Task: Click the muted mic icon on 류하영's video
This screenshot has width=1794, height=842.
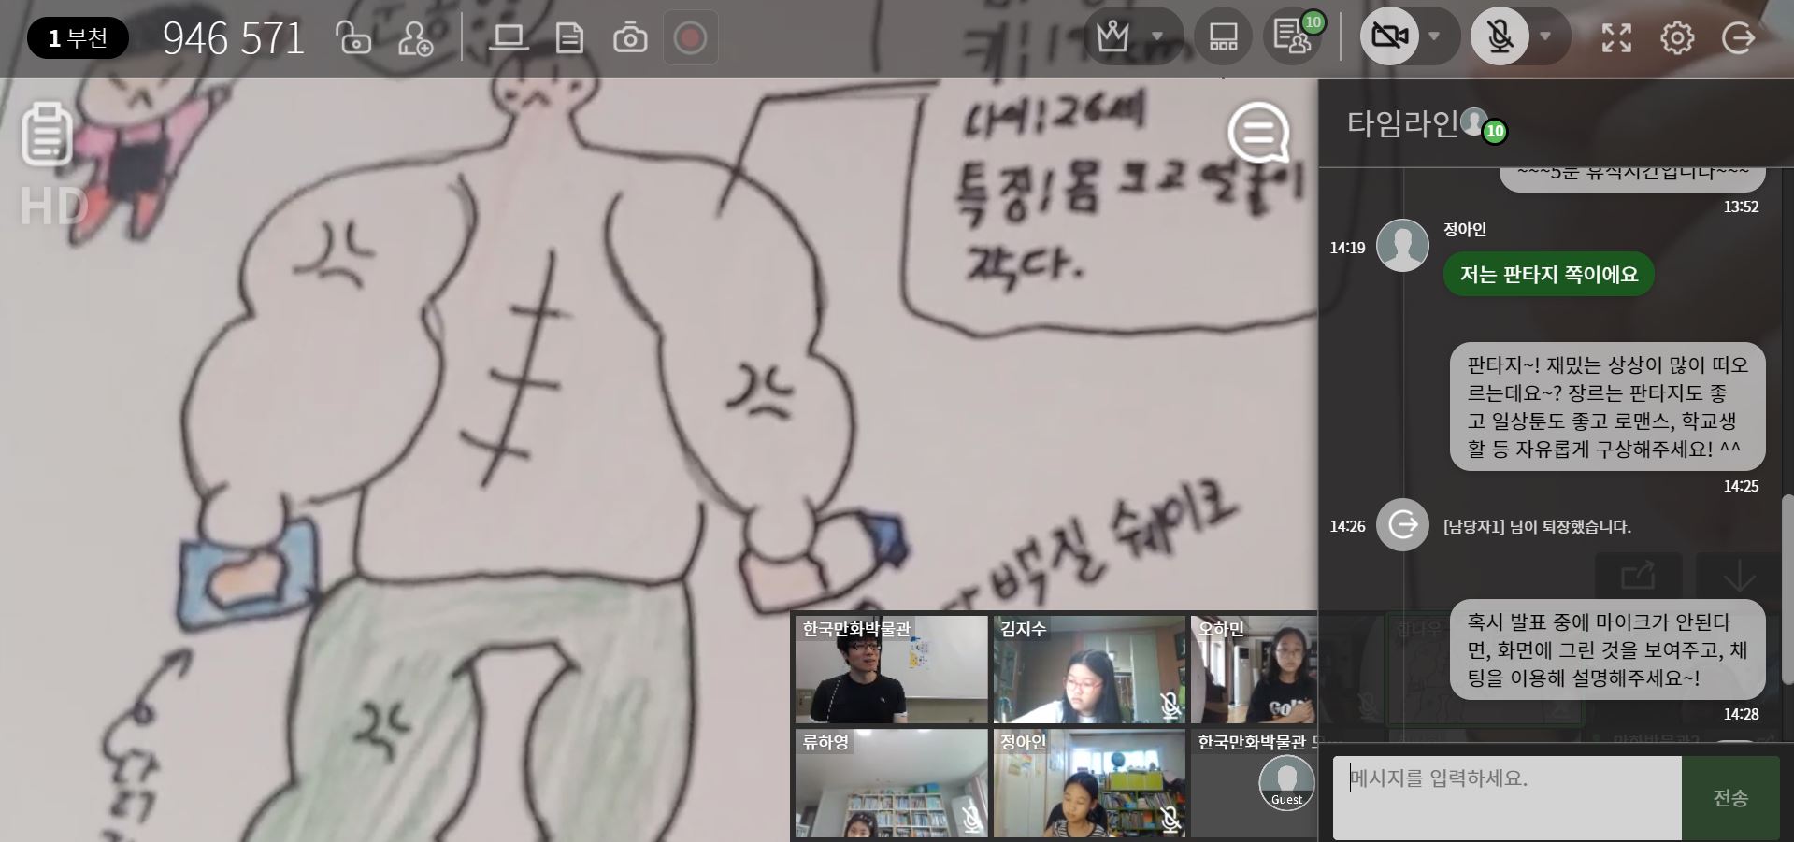Action: click(972, 820)
